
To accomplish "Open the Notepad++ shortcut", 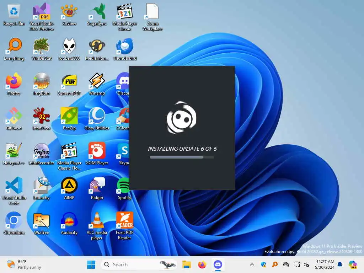I will click(x=14, y=154).
